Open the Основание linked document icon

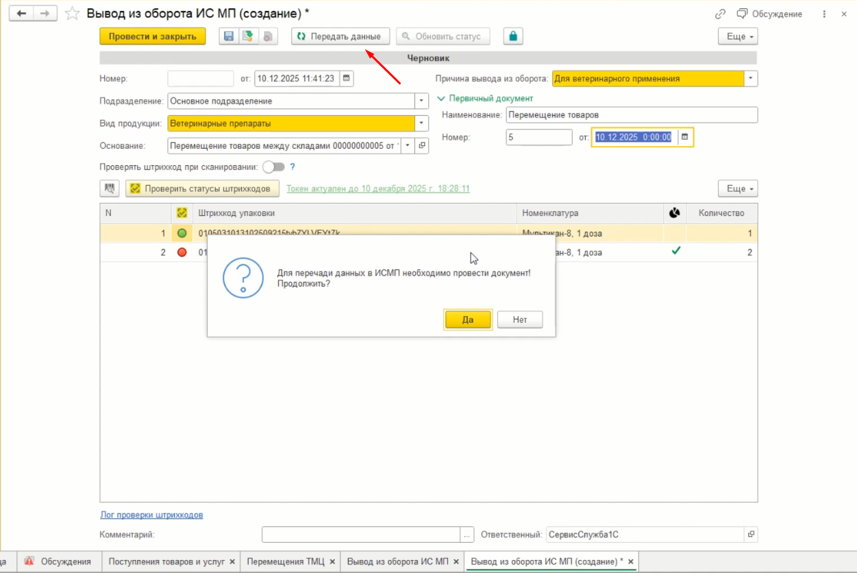422,145
